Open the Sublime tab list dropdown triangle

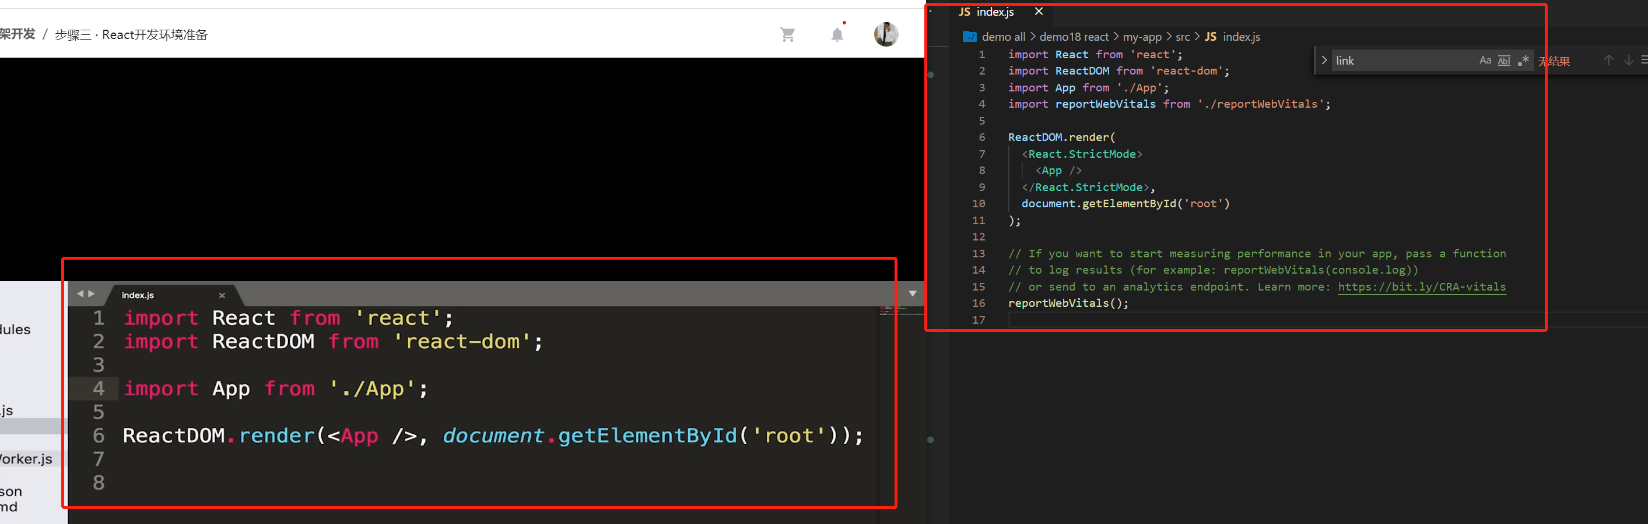913,294
